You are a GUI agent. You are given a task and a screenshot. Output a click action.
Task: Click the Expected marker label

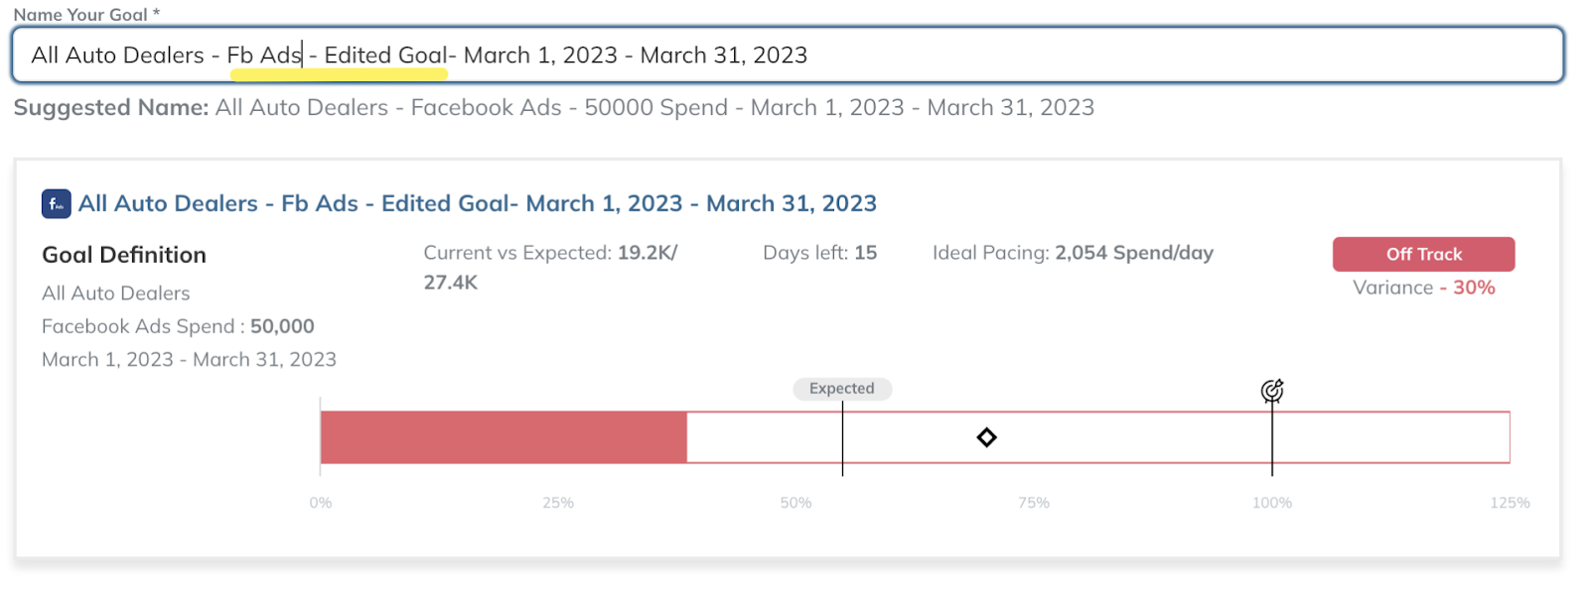tap(841, 389)
